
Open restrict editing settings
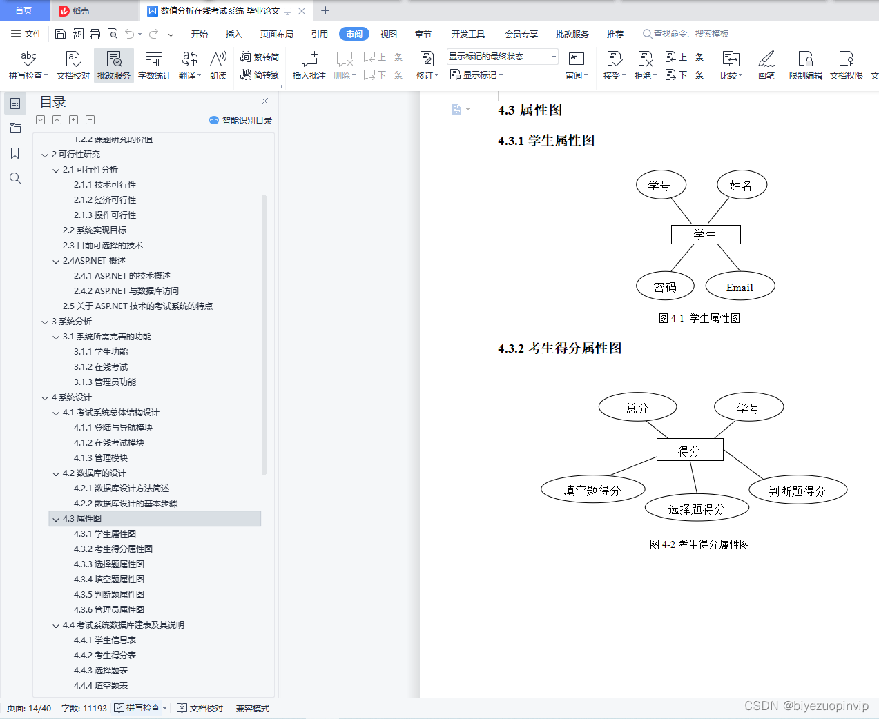[806, 65]
